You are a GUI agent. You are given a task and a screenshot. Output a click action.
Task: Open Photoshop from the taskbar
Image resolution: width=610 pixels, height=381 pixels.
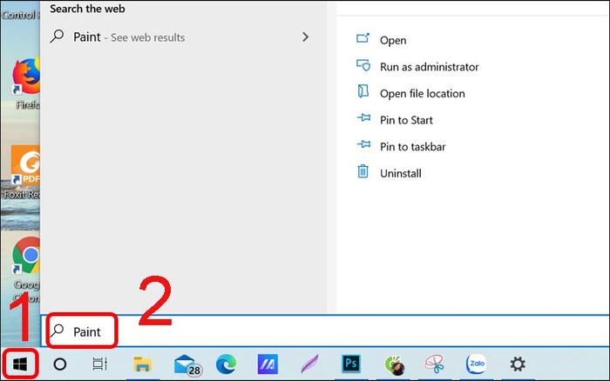pos(351,364)
